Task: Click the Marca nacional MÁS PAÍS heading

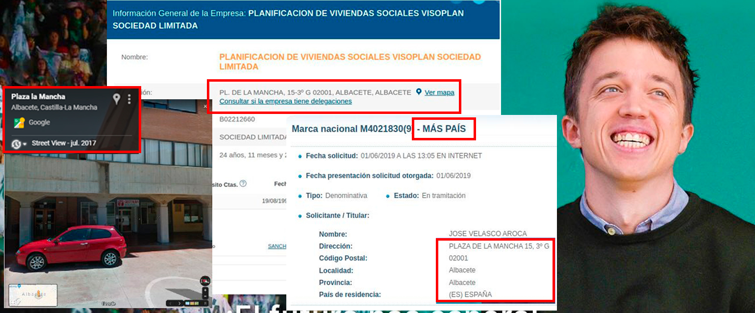Action: tap(382, 129)
